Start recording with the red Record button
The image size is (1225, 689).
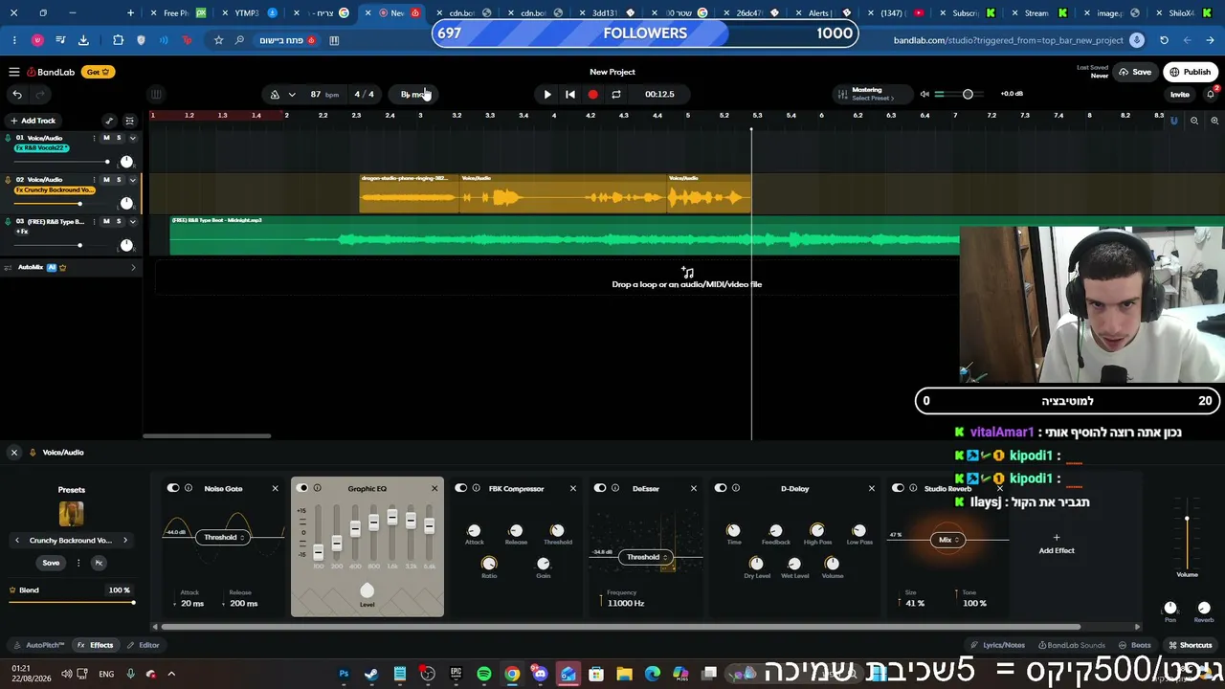[x=592, y=94]
